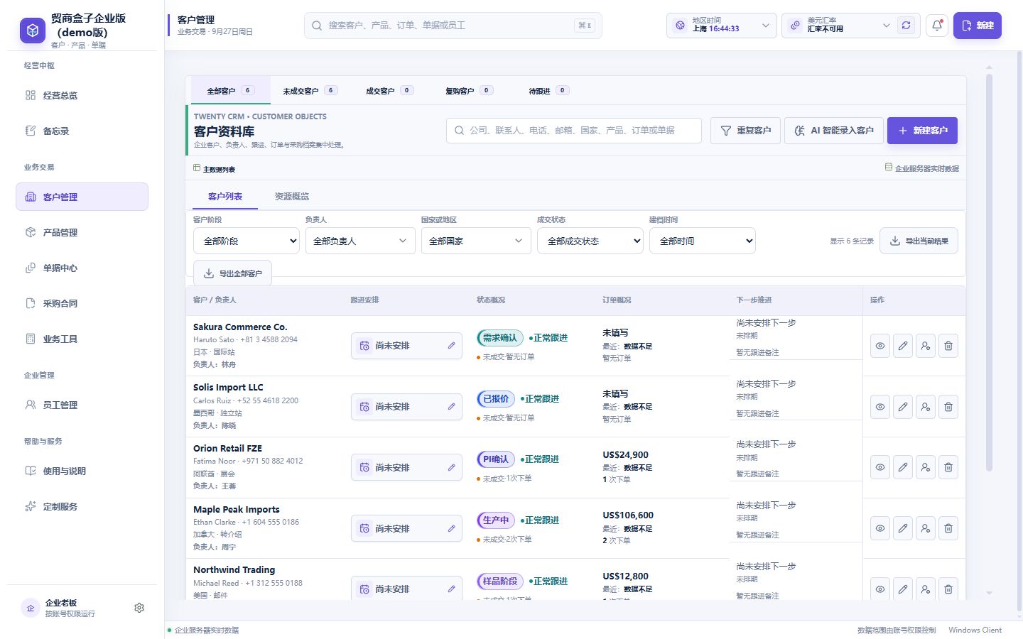This screenshot has width=1023, height=639.
Task: Open the 地区时间 Shanghai timezone selector
Action: [x=721, y=26]
